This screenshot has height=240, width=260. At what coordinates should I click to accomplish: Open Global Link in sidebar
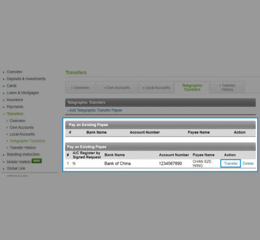(16, 168)
